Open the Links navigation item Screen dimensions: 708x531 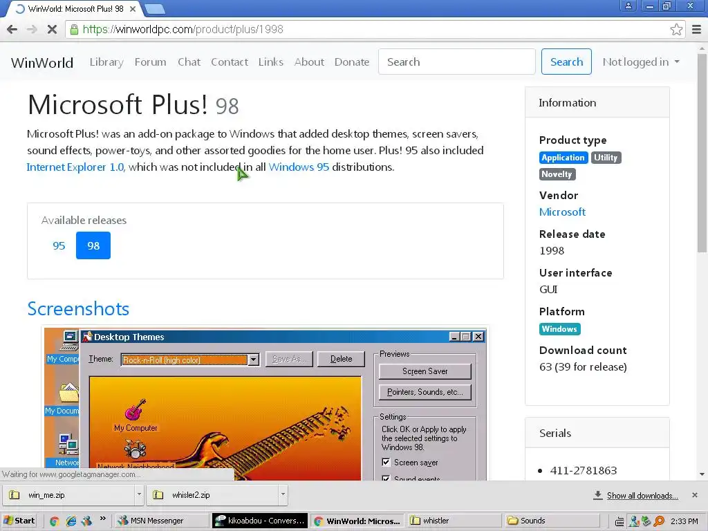pos(271,62)
